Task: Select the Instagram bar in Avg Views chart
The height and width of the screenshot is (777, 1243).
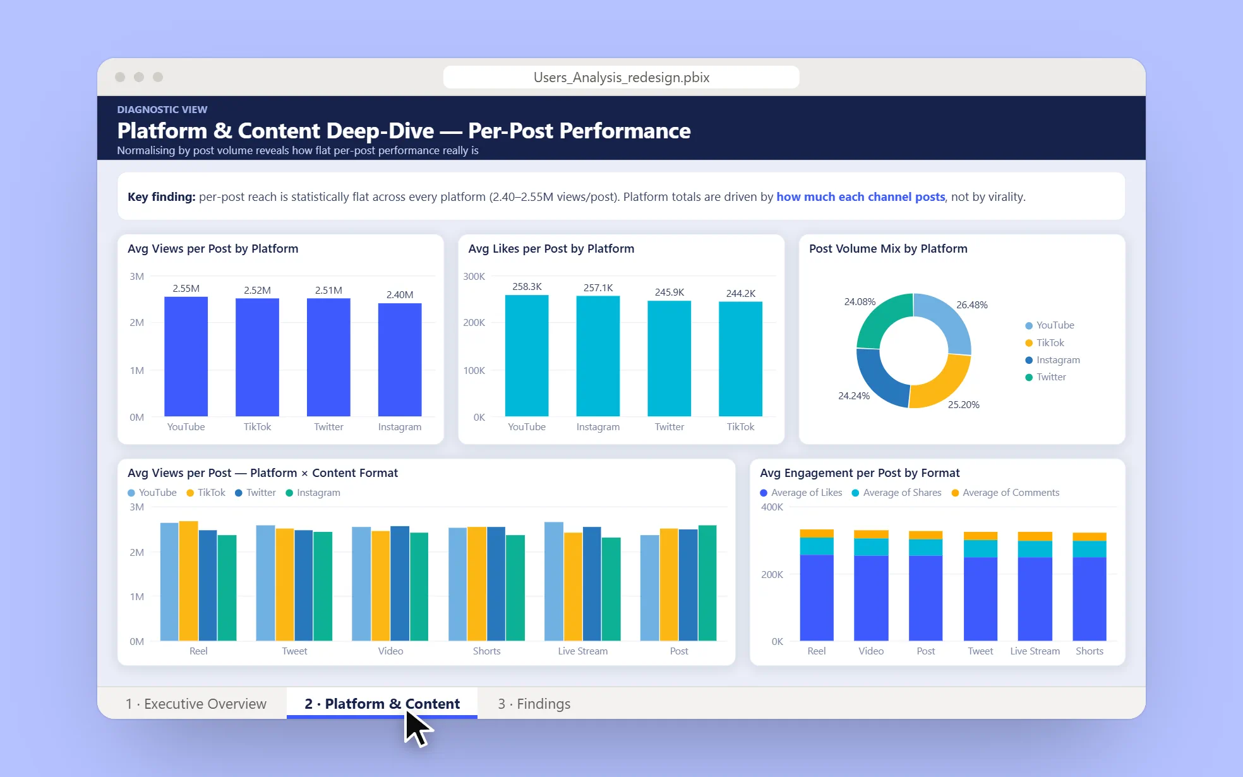Action: tap(400, 359)
